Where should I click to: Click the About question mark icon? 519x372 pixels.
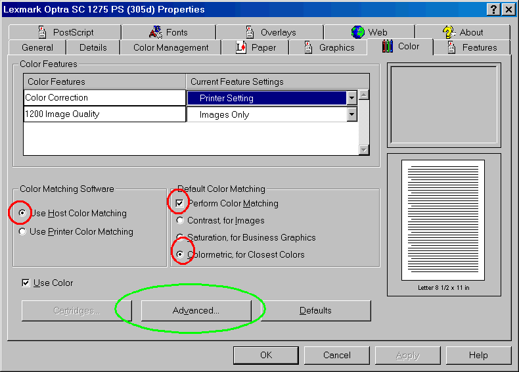pos(449,32)
